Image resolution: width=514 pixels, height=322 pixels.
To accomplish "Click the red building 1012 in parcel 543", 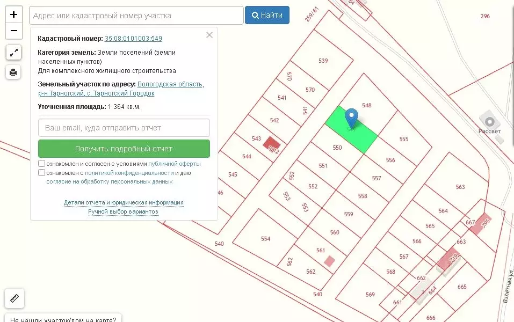I will (x=272, y=145).
